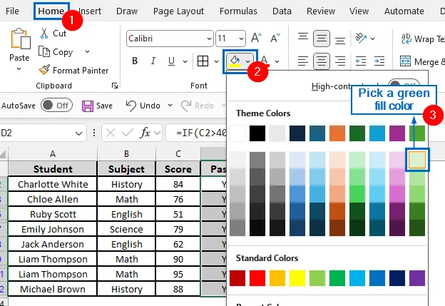445x306 pixels.
Task: Open the Fill Color dropdown arrow
Action: click(247, 61)
